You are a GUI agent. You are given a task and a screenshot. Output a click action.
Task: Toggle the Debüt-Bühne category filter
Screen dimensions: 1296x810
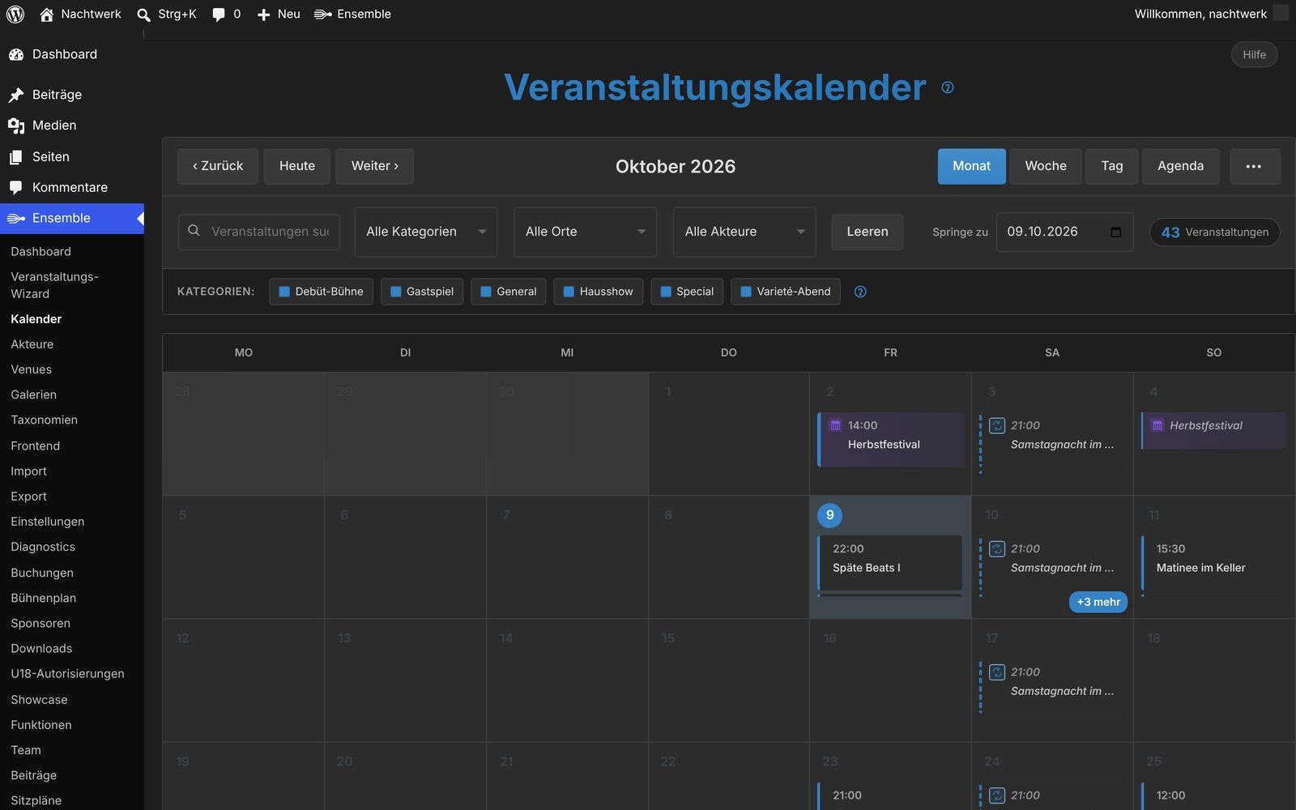pos(321,292)
